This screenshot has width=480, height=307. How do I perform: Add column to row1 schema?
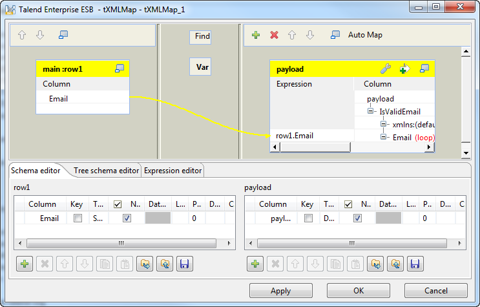coord(25,264)
